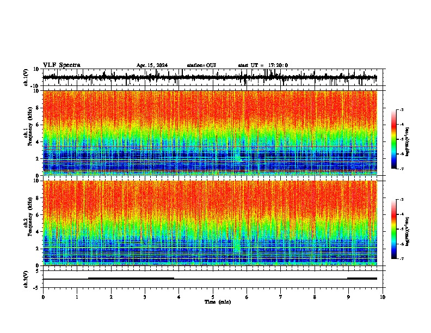Click inside the ch.2 spectrogram panel
This screenshot has height=333, width=431.
click(210, 223)
